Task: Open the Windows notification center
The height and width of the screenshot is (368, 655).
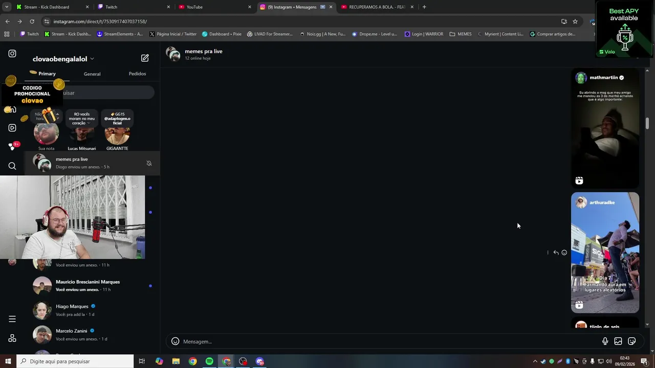Action: (644, 361)
